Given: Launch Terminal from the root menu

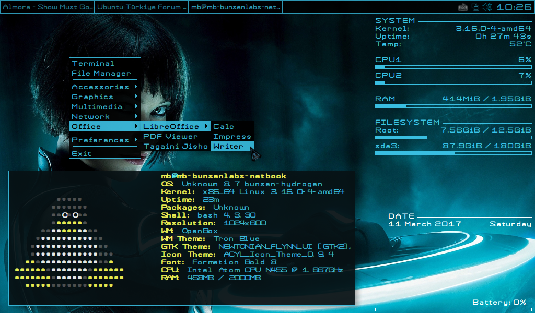Looking at the screenshot, I should tap(105, 63).
